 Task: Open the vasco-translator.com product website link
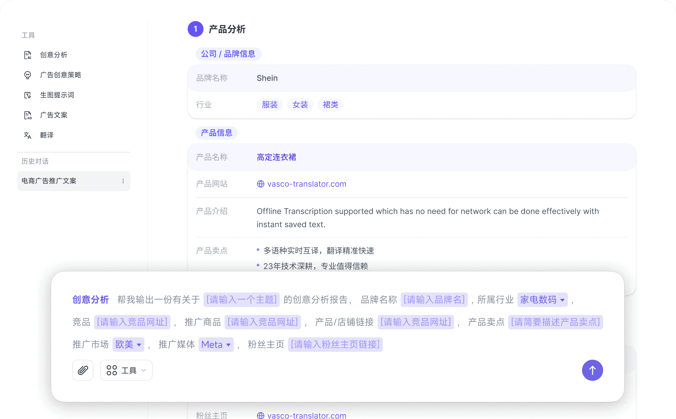click(x=307, y=184)
